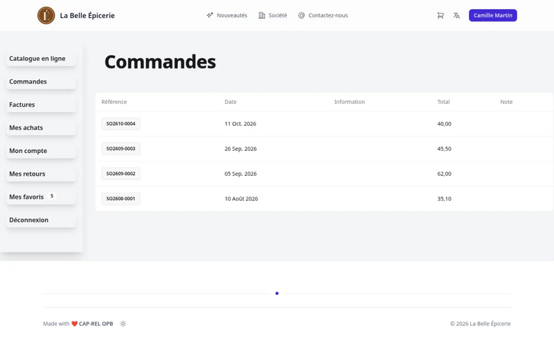Screen dimensions: 554x346
Task: Click the Information column header
Action: click(350, 102)
